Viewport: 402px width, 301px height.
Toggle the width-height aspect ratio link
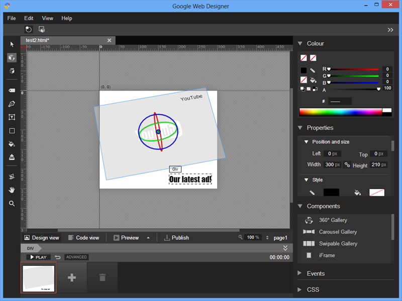(347, 165)
